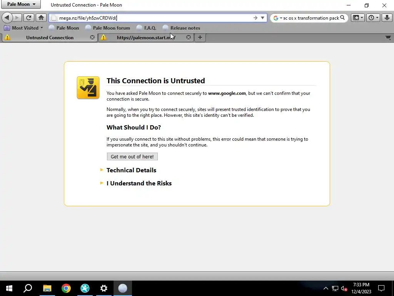Image resolution: width=394 pixels, height=296 pixels.
Task: Open Settings gear from taskbar
Action: click(104, 288)
